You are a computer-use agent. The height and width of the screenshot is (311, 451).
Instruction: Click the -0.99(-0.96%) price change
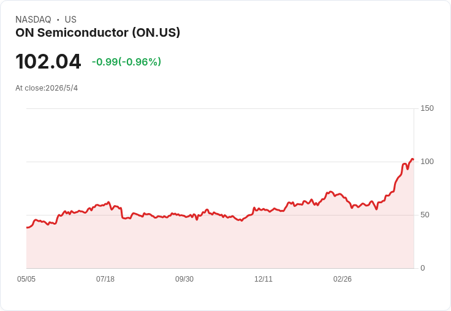click(126, 62)
